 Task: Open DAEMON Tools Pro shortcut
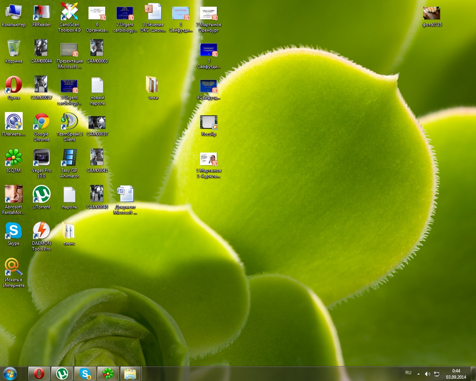(x=41, y=236)
